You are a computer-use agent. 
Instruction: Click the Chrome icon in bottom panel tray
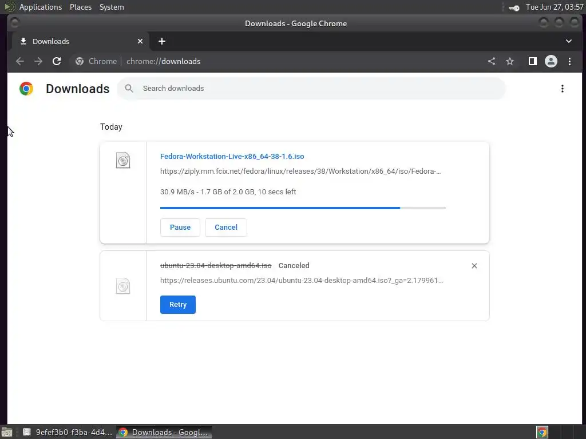click(542, 432)
